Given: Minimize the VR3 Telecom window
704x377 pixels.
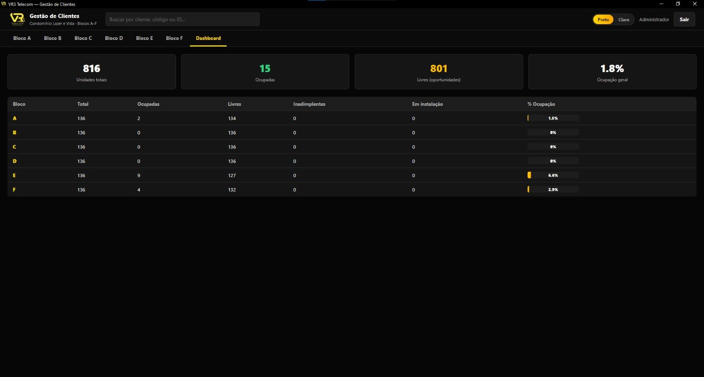Looking at the screenshot, I should pyautogui.click(x=661, y=4).
